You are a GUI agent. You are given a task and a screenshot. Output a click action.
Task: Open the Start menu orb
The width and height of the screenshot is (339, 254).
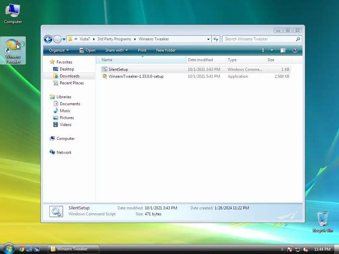point(9,249)
